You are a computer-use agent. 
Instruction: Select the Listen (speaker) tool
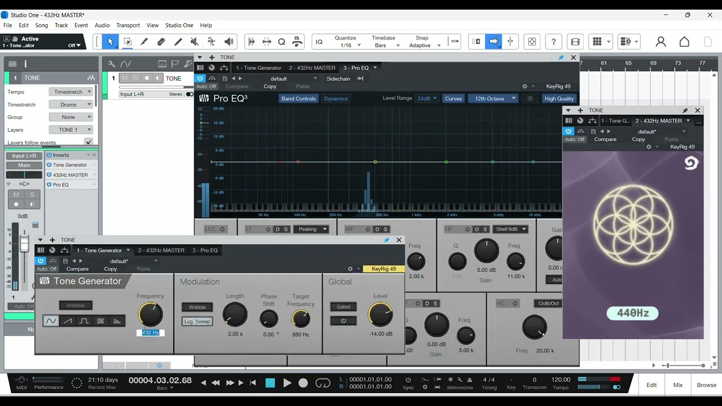tap(228, 41)
